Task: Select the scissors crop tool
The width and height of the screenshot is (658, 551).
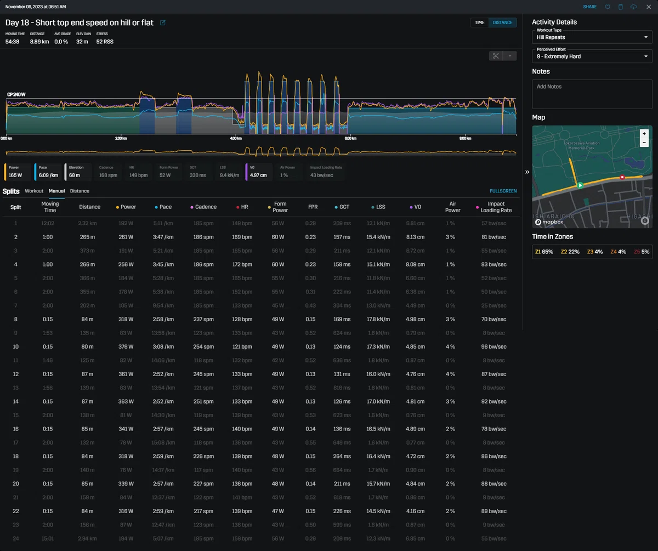Action: tap(496, 56)
